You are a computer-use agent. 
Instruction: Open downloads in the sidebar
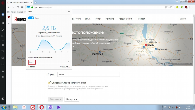pyautogui.click(x=3, y=71)
